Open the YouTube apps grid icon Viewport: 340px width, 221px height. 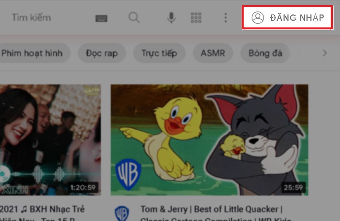(196, 17)
